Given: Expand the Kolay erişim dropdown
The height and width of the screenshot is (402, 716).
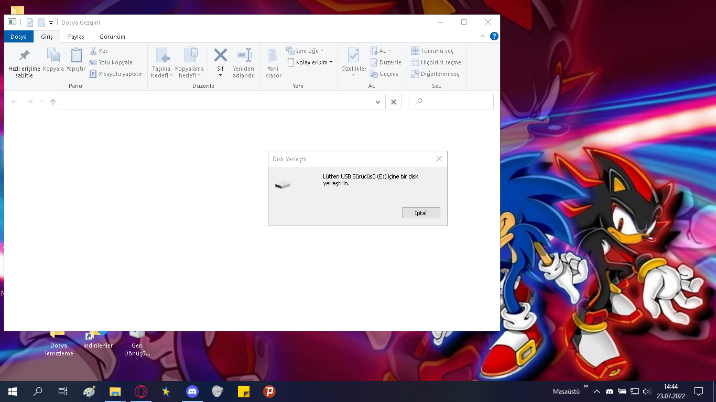Looking at the screenshot, I should coord(331,62).
